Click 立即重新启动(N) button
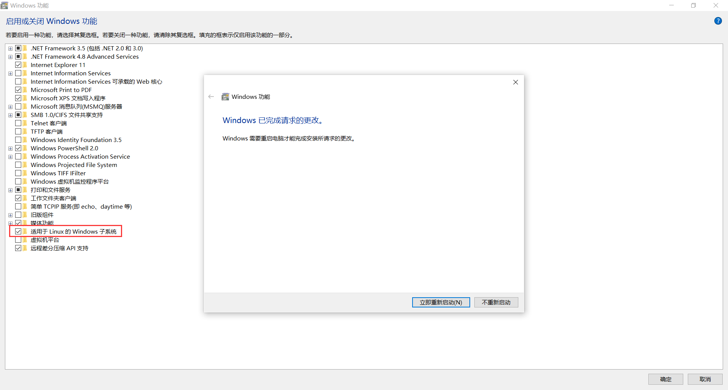 pyautogui.click(x=441, y=302)
